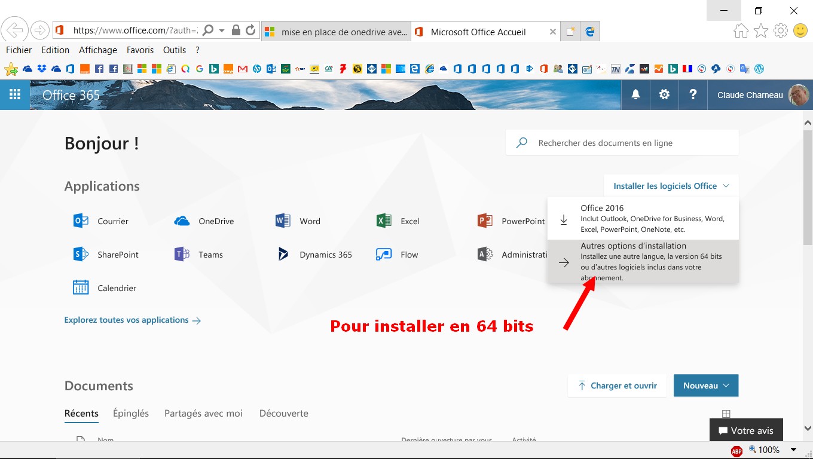Launch the PowerPoint app
813x459 pixels.
pos(511,221)
